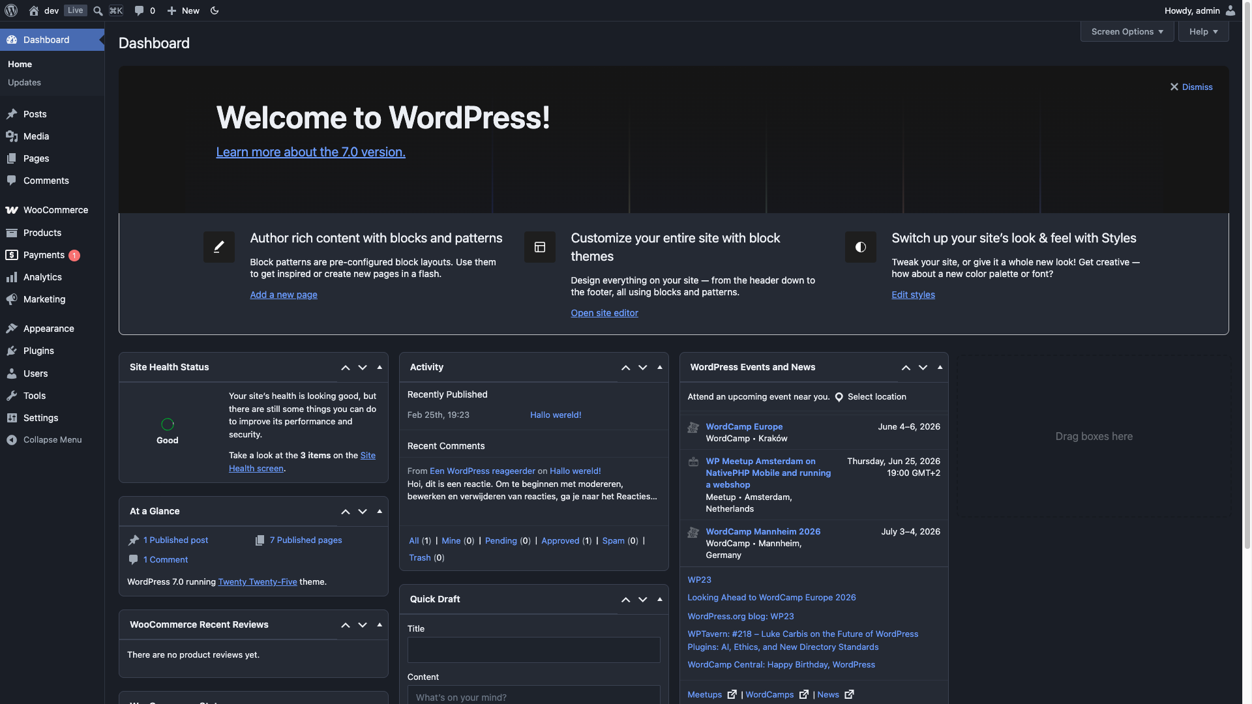This screenshot has width=1252, height=704.
Task: Click 'Edit styles' link
Action: tap(913, 295)
